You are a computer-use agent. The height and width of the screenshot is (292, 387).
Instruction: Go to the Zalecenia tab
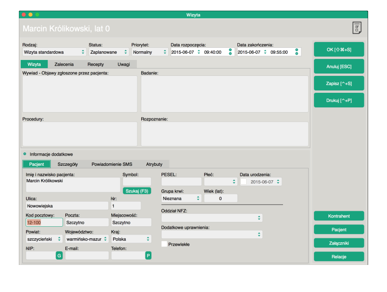click(64, 64)
